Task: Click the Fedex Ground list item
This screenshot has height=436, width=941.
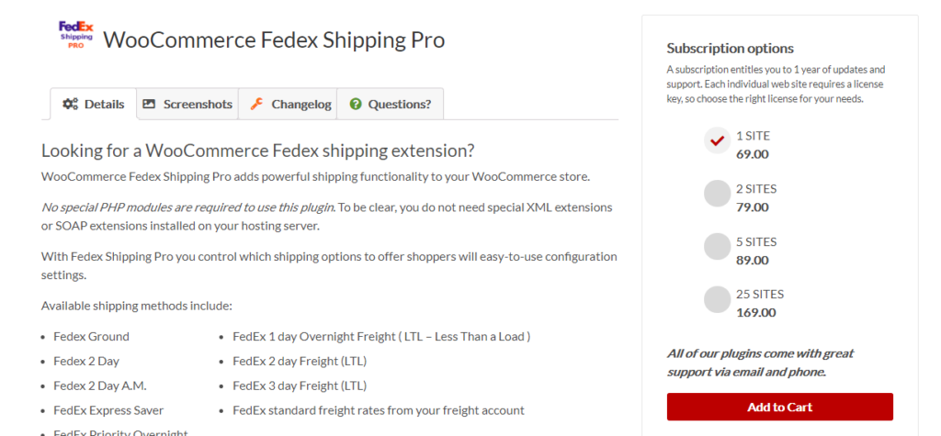Action: (91, 337)
